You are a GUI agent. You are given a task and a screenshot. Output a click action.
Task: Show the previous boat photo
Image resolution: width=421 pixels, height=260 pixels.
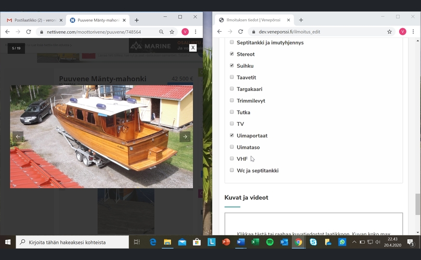18,136
